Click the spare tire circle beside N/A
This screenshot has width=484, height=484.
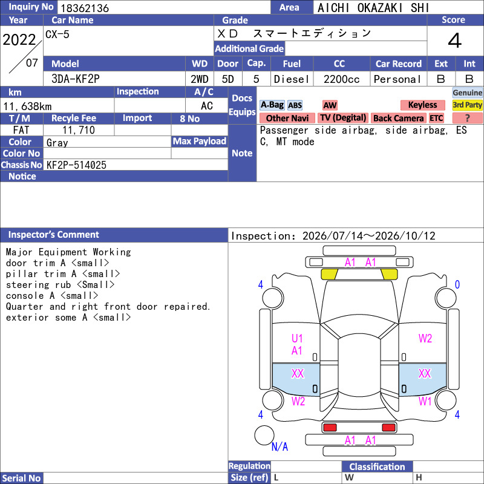264,435
